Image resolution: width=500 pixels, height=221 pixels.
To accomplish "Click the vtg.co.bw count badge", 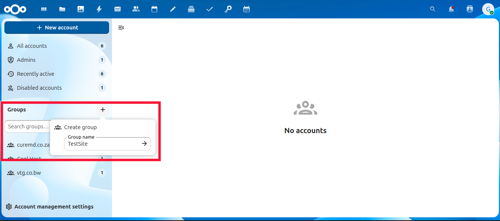I will click(x=102, y=173).
